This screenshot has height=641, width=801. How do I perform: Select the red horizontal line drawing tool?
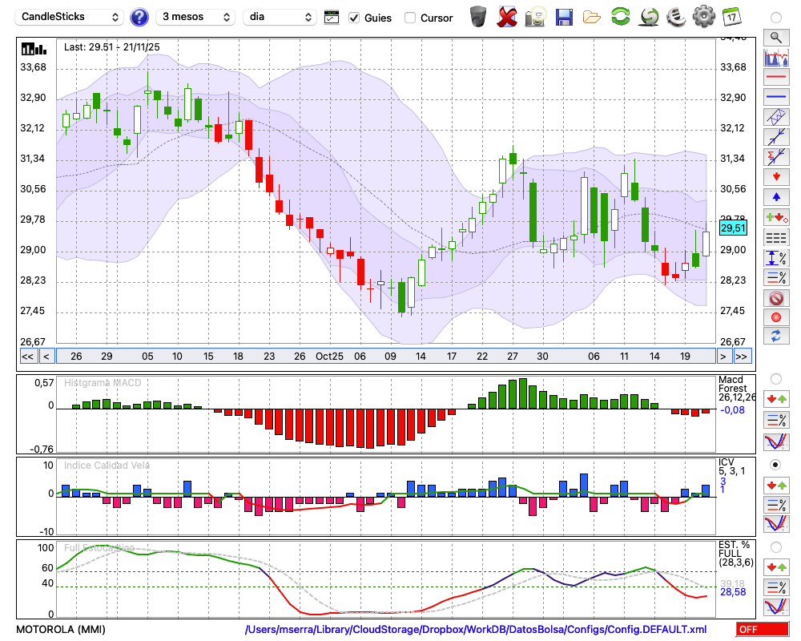[x=775, y=78]
